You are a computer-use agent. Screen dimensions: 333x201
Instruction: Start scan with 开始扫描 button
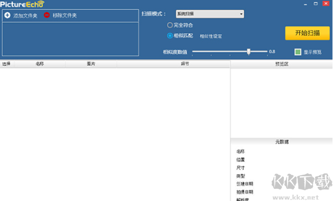[x=307, y=33]
